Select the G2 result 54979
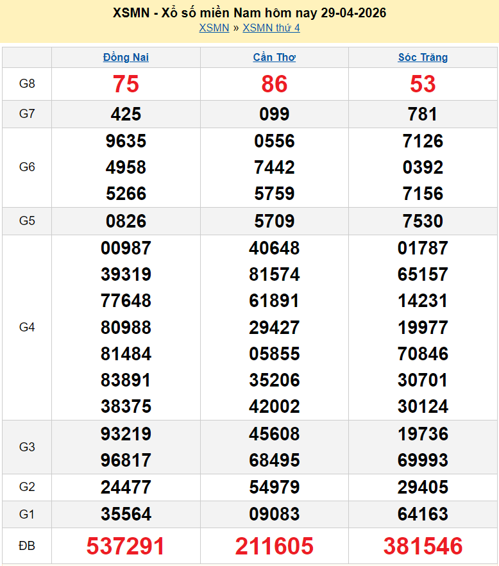499x566 pixels. [274, 487]
